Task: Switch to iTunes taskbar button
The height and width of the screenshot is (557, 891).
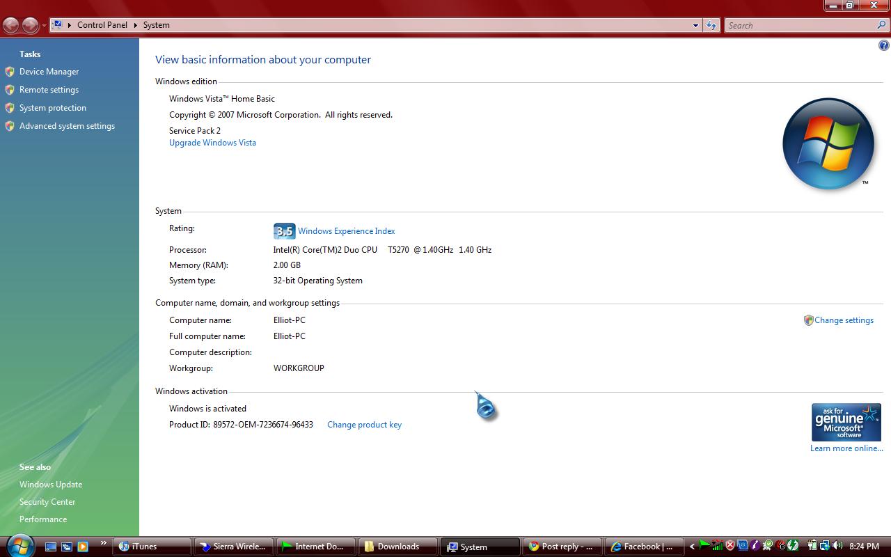Action: tap(152, 547)
